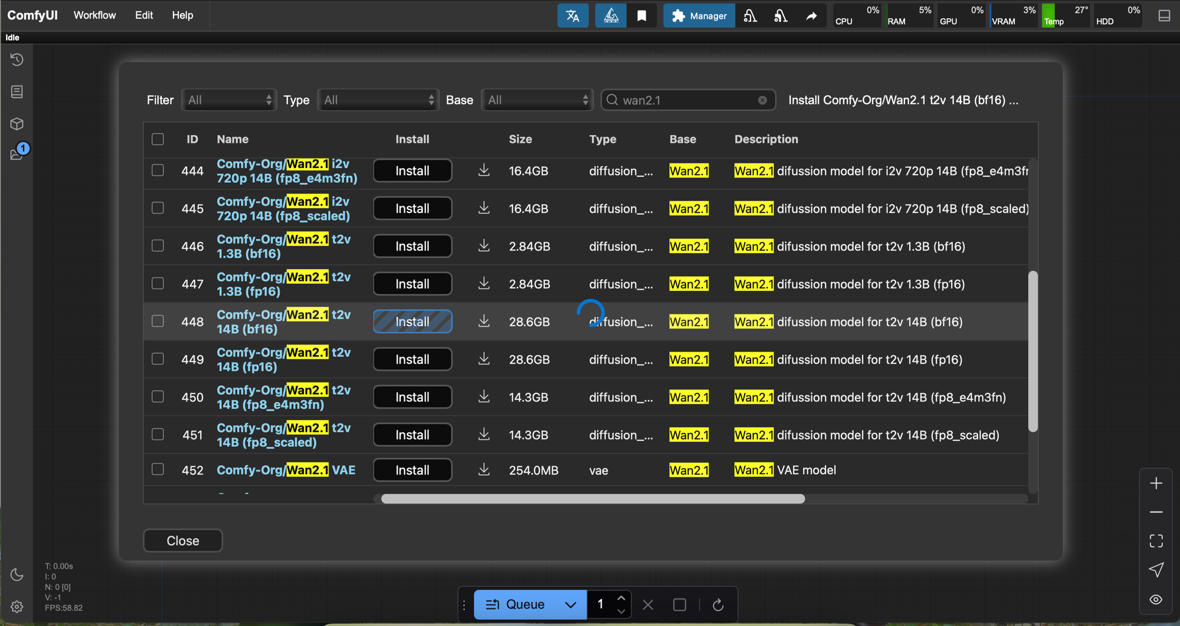Check the checkbox for row 446

(x=158, y=245)
